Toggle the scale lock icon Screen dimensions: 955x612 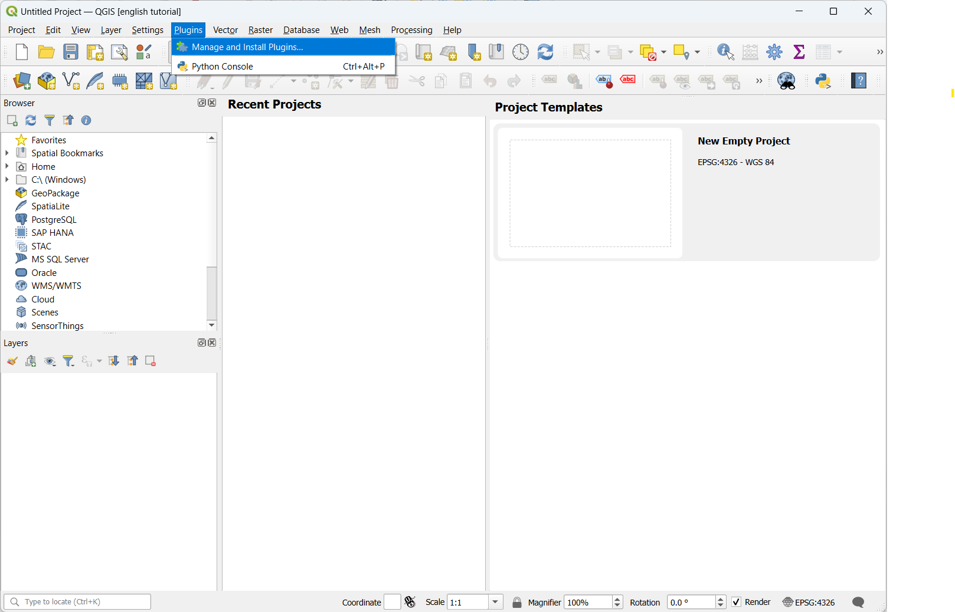[517, 602]
